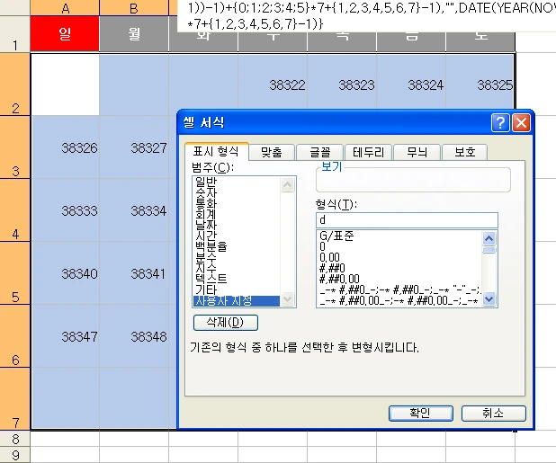Click cell containing 38322
The image size is (556, 463).
[x=273, y=85]
